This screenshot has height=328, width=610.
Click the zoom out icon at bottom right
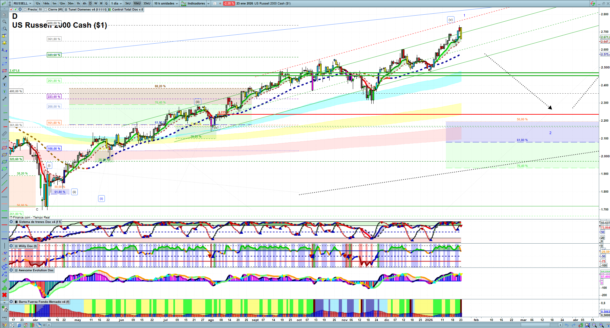tap(594, 325)
